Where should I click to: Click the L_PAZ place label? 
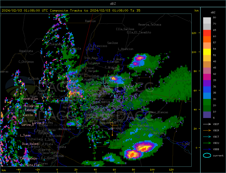point(186,144)
